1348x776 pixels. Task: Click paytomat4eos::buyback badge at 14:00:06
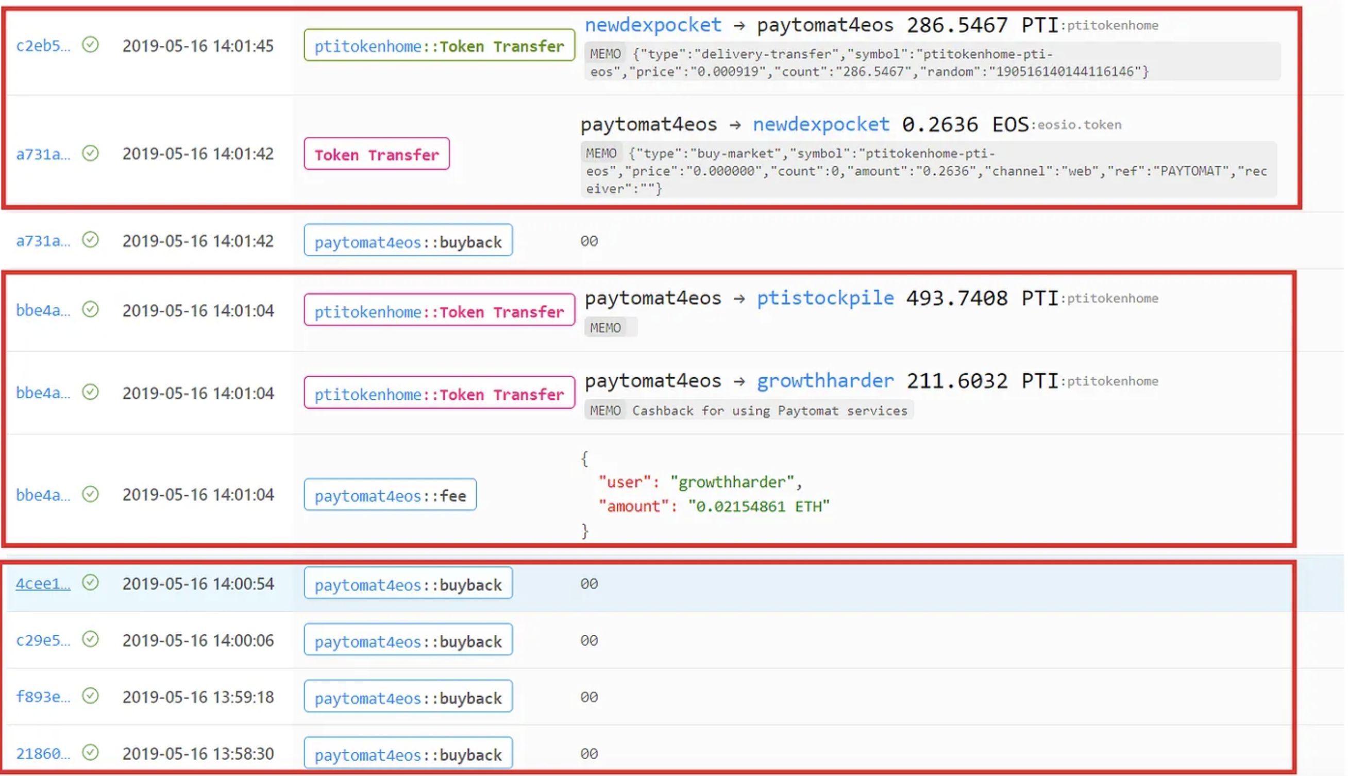[x=408, y=640]
